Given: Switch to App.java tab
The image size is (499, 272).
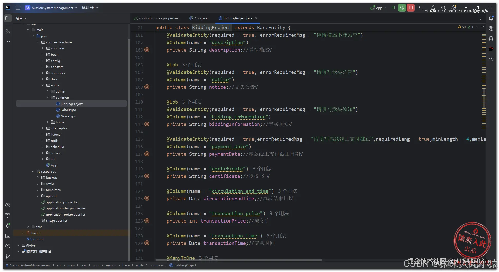Looking at the screenshot, I should (x=198, y=18).
